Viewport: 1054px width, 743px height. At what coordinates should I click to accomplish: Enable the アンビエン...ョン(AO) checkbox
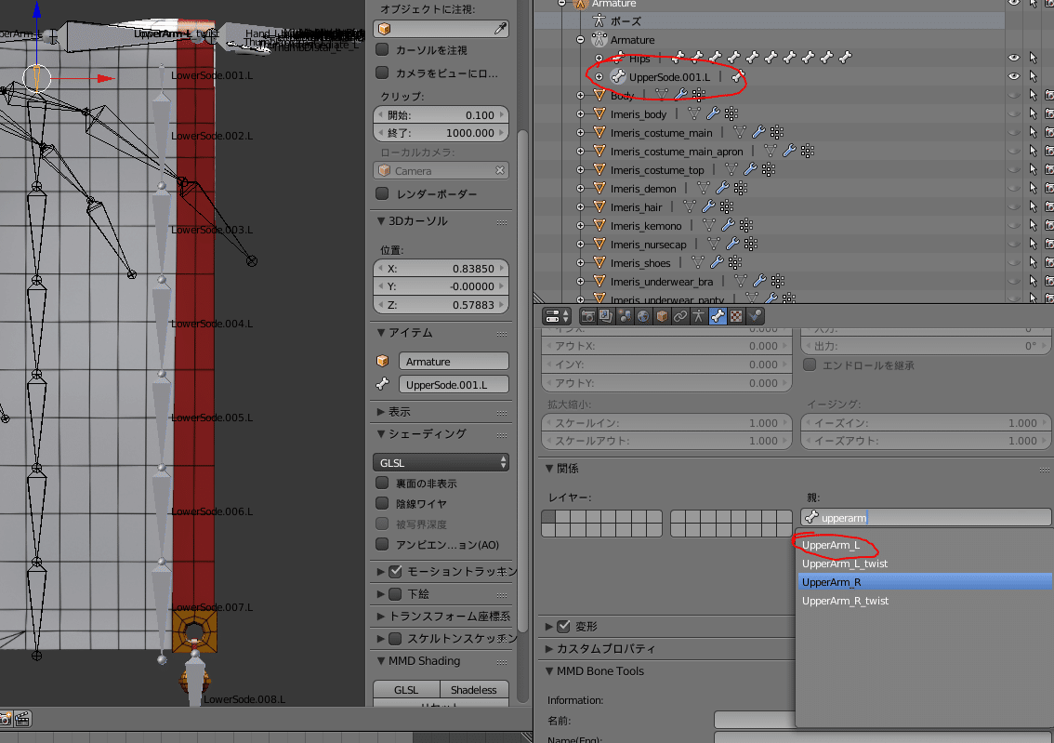[383, 544]
